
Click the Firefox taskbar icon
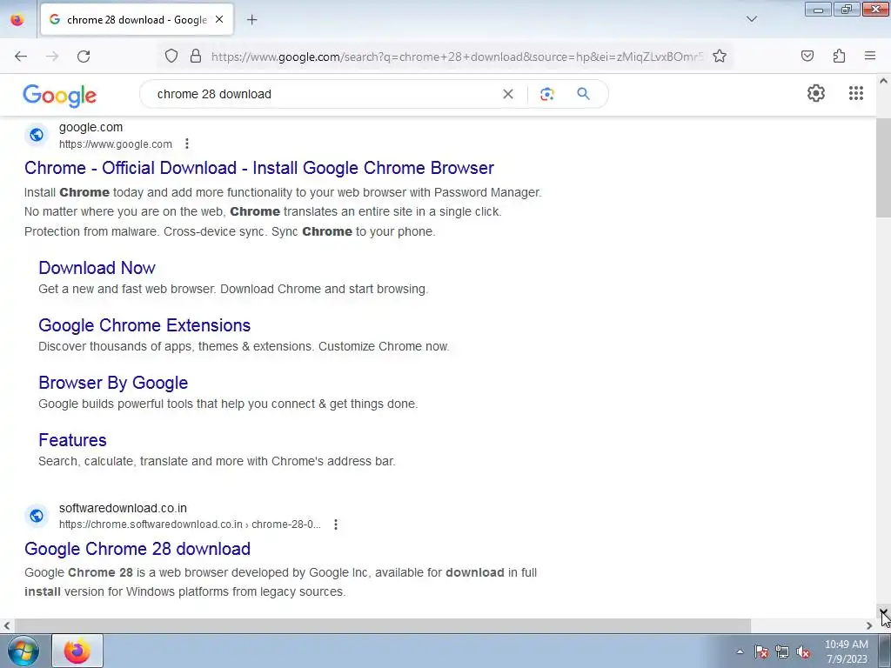click(x=77, y=651)
